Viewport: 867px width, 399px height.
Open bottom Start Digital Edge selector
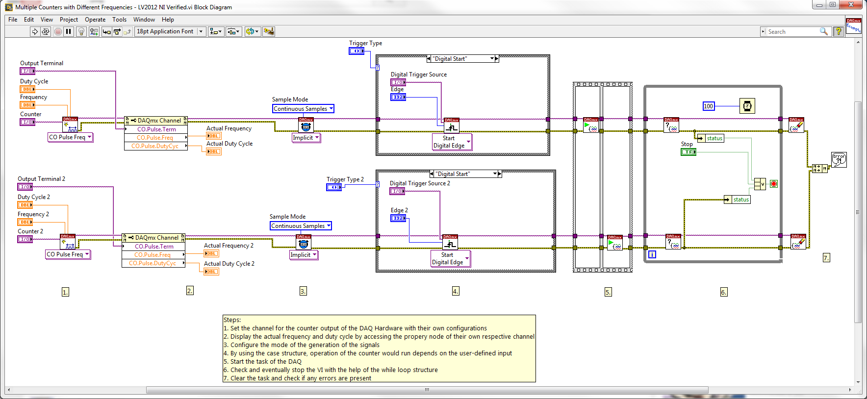coord(450,258)
